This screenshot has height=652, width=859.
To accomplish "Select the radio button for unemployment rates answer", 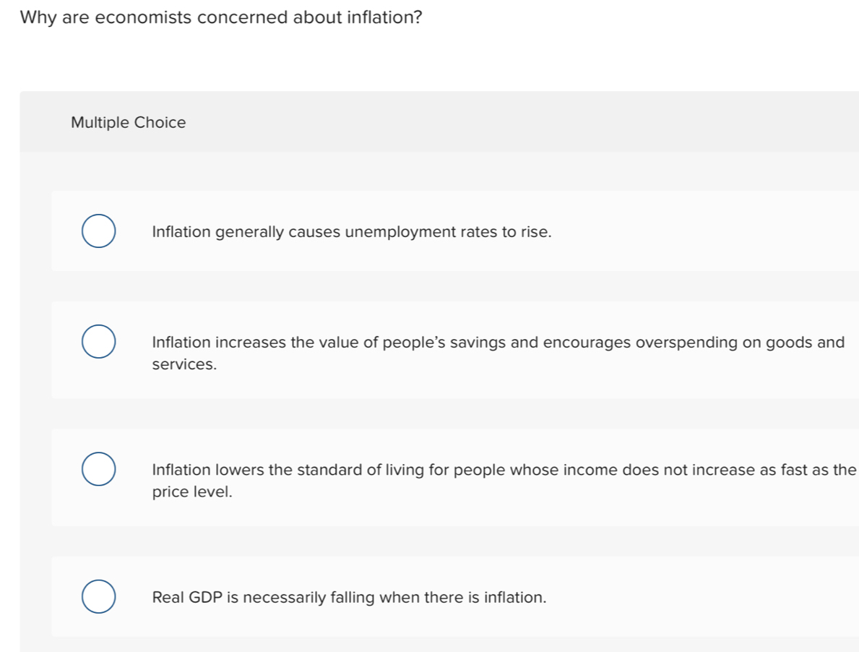I will tap(97, 231).
